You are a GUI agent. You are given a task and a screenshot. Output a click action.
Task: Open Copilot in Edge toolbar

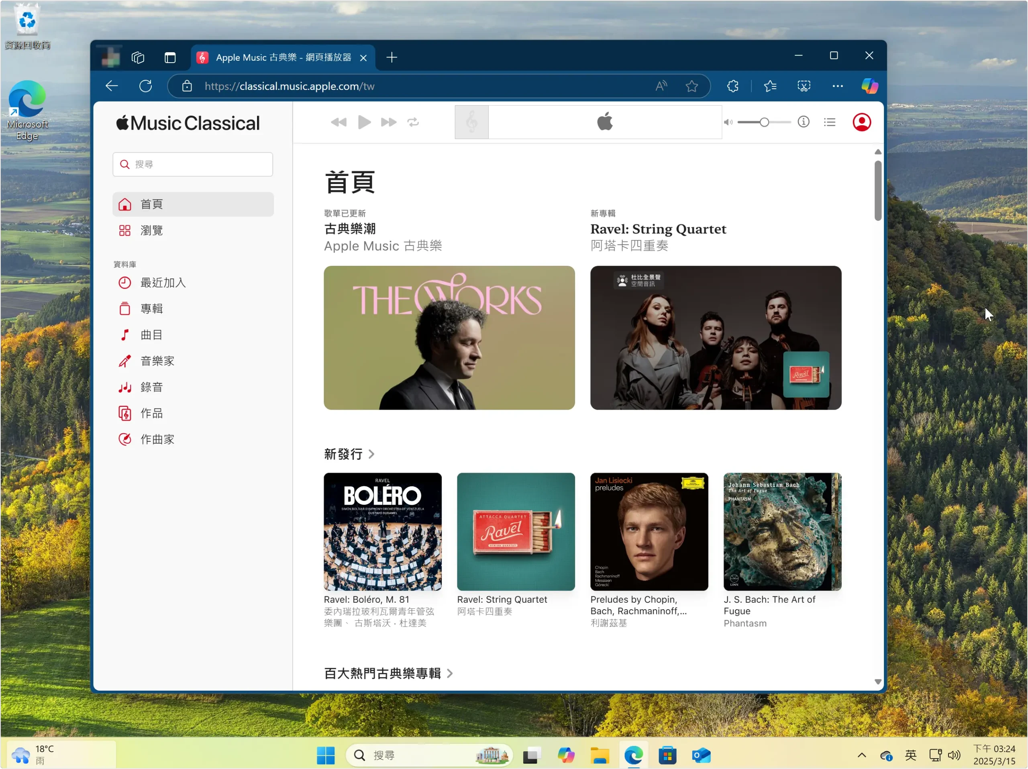point(869,86)
